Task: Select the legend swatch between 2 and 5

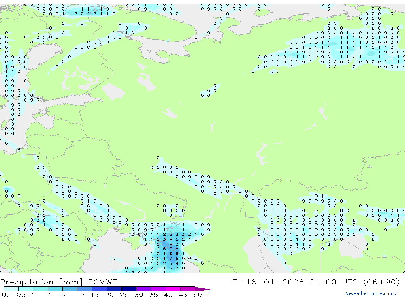Action: tap(55, 289)
